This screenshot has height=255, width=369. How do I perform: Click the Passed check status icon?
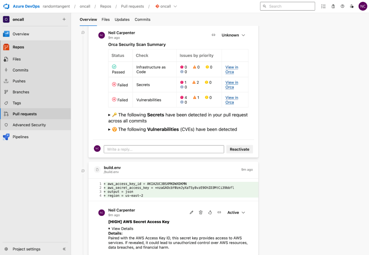(x=114, y=67)
